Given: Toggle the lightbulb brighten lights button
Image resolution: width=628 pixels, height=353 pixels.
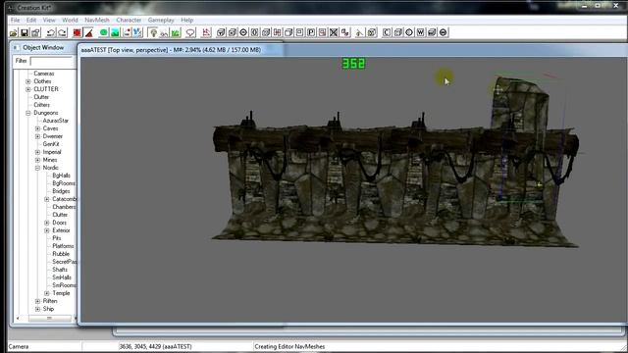Looking at the screenshot, I should point(153,32).
